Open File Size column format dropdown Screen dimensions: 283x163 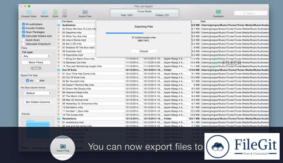[38, 93]
